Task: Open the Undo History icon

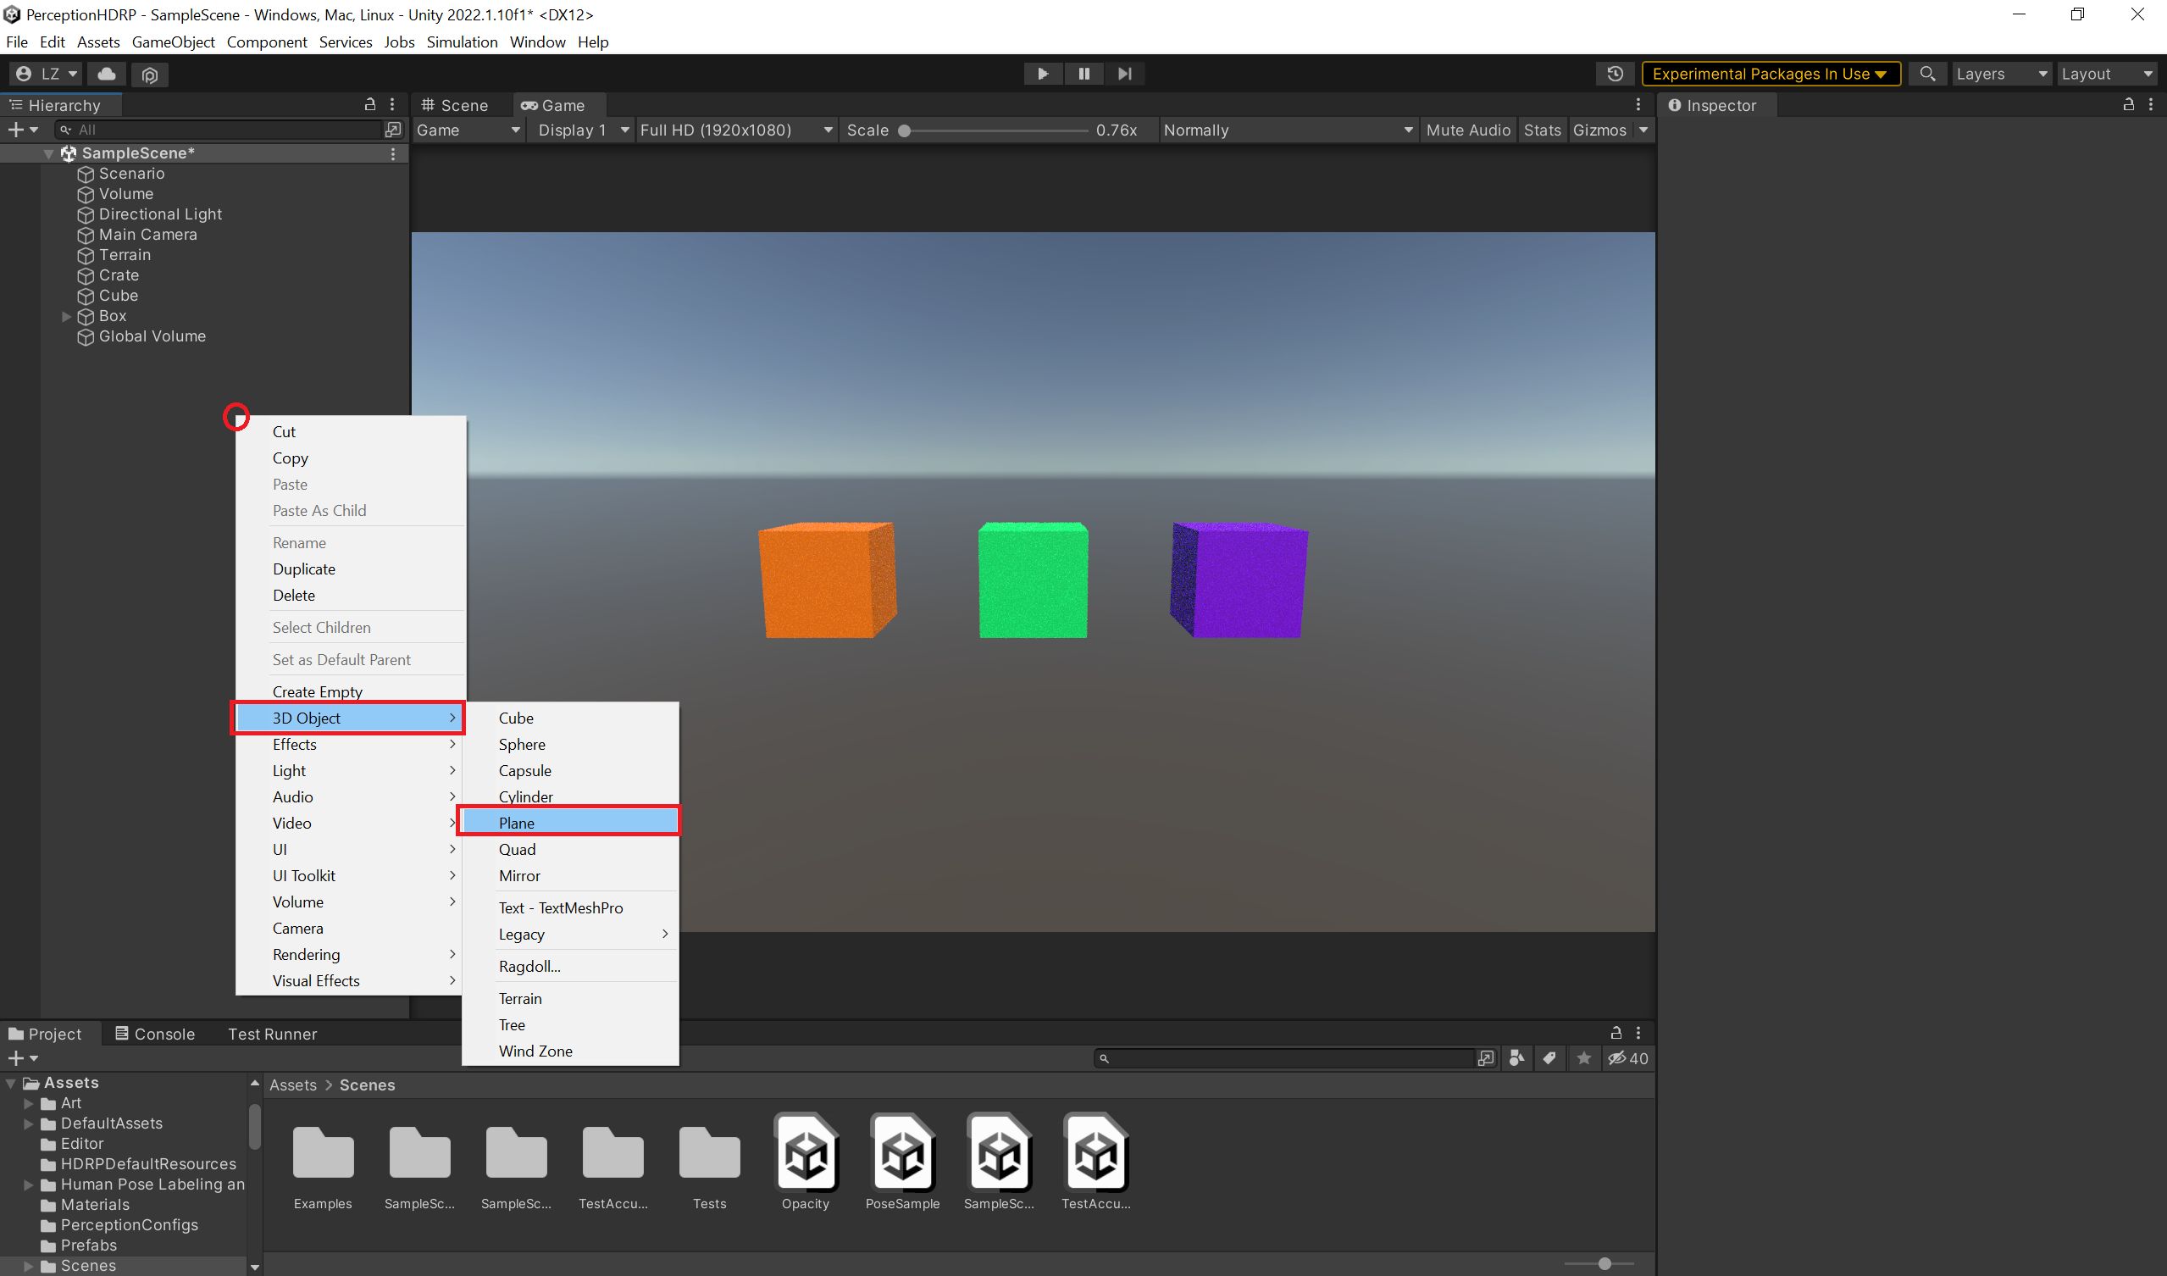Action: [x=1615, y=74]
